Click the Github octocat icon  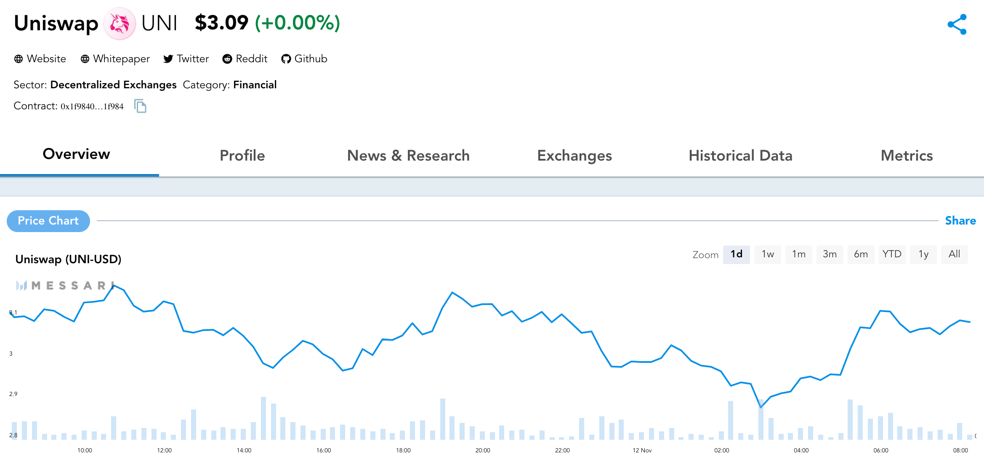tap(286, 59)
